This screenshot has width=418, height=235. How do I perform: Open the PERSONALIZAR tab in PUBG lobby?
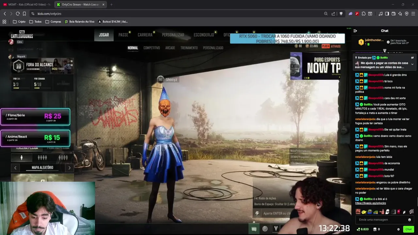pos(173,35)
